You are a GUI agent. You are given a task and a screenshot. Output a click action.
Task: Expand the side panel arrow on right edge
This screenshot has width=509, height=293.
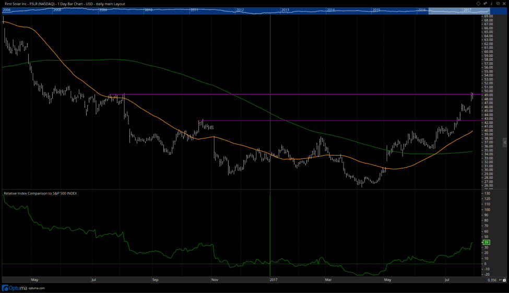pyautogui.click(x=505, y=142)
